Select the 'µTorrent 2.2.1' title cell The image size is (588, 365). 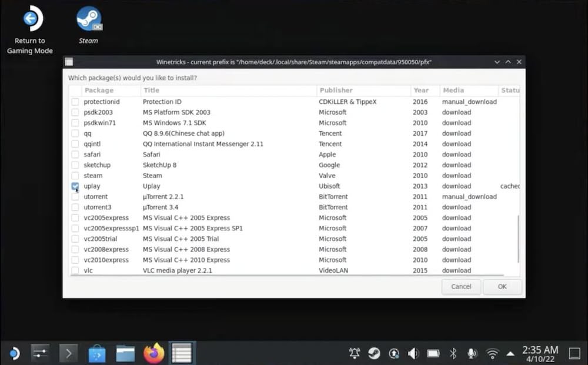[163, 197]
